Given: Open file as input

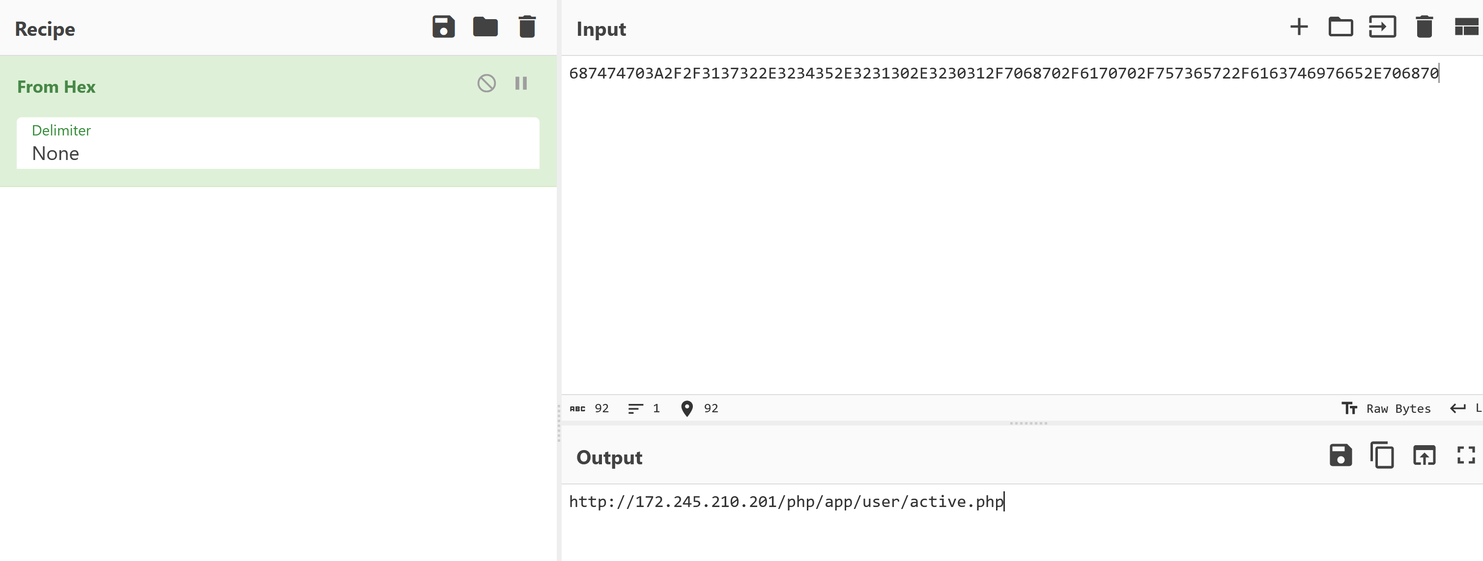Looking at the screenshot, I should point(1382,27).
